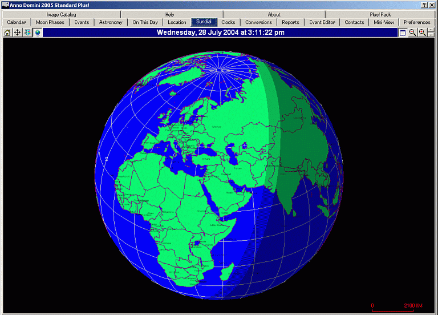438x315 pixels.
Task: Open the Plus! Pack tab
Action: 380,14
